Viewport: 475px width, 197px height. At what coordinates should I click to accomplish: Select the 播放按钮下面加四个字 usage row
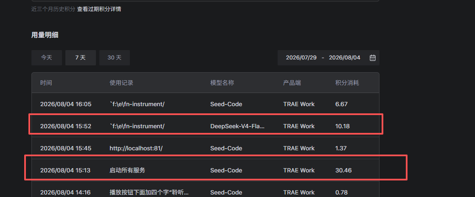pyautogui.click(x=205, y=191)
